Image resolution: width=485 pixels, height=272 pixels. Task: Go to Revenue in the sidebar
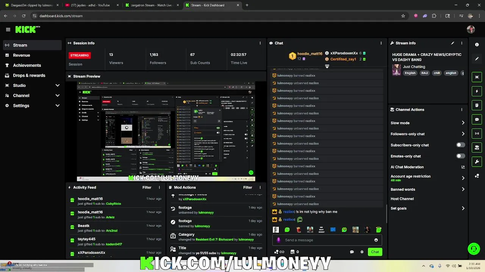tap(32, 55)
